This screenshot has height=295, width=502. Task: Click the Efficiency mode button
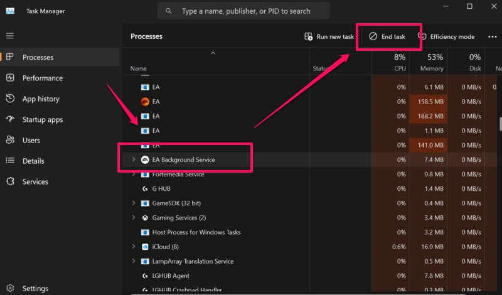(446, 37)
